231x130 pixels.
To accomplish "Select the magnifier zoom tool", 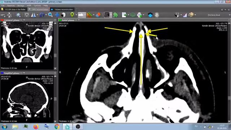I will point(51,15).
